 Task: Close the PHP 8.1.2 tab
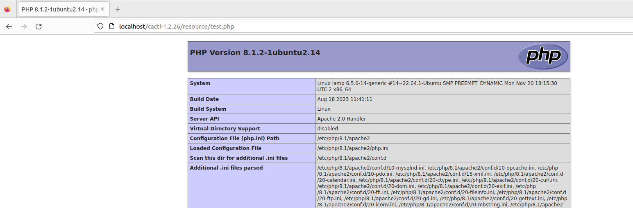[102, 9]
